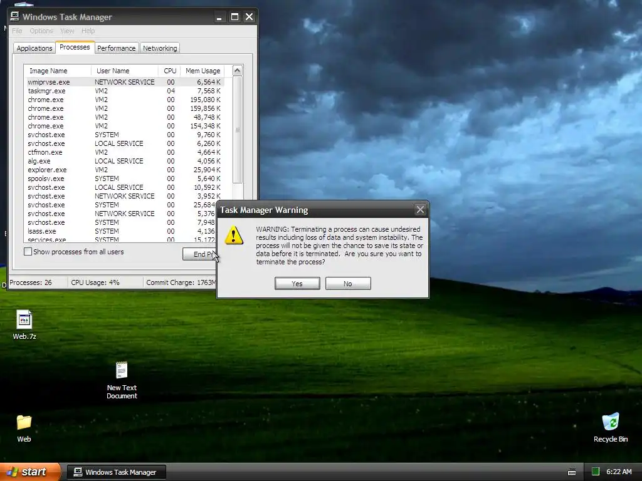This screenshot has height=481, width=642.
Task: Open the Options menu in Task Manager
Action: [x=41, y=31]
